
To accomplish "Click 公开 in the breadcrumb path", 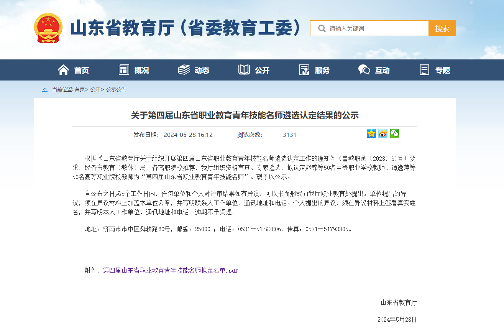I will [x=95, y=89].
